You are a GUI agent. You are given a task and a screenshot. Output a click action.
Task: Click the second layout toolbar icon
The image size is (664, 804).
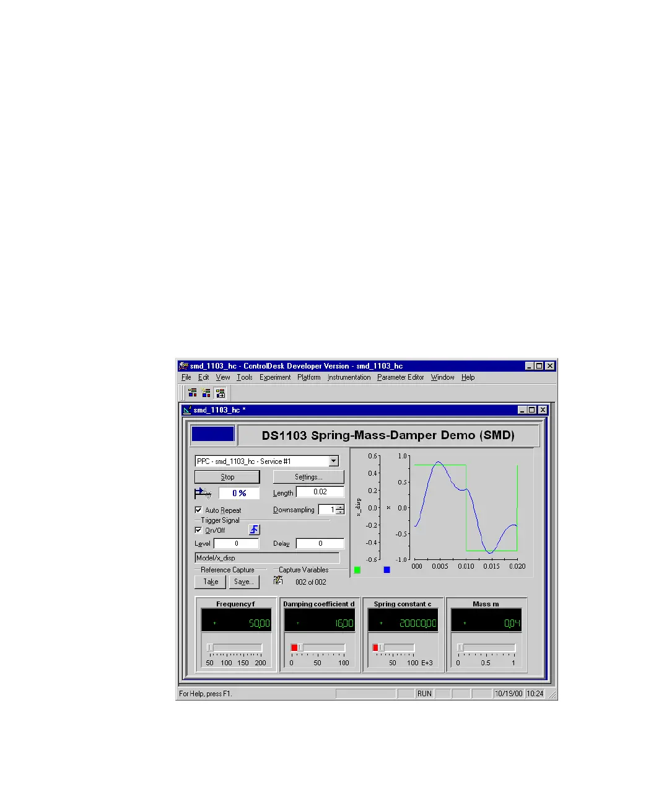pyautogui.click(x=206, y=393)
